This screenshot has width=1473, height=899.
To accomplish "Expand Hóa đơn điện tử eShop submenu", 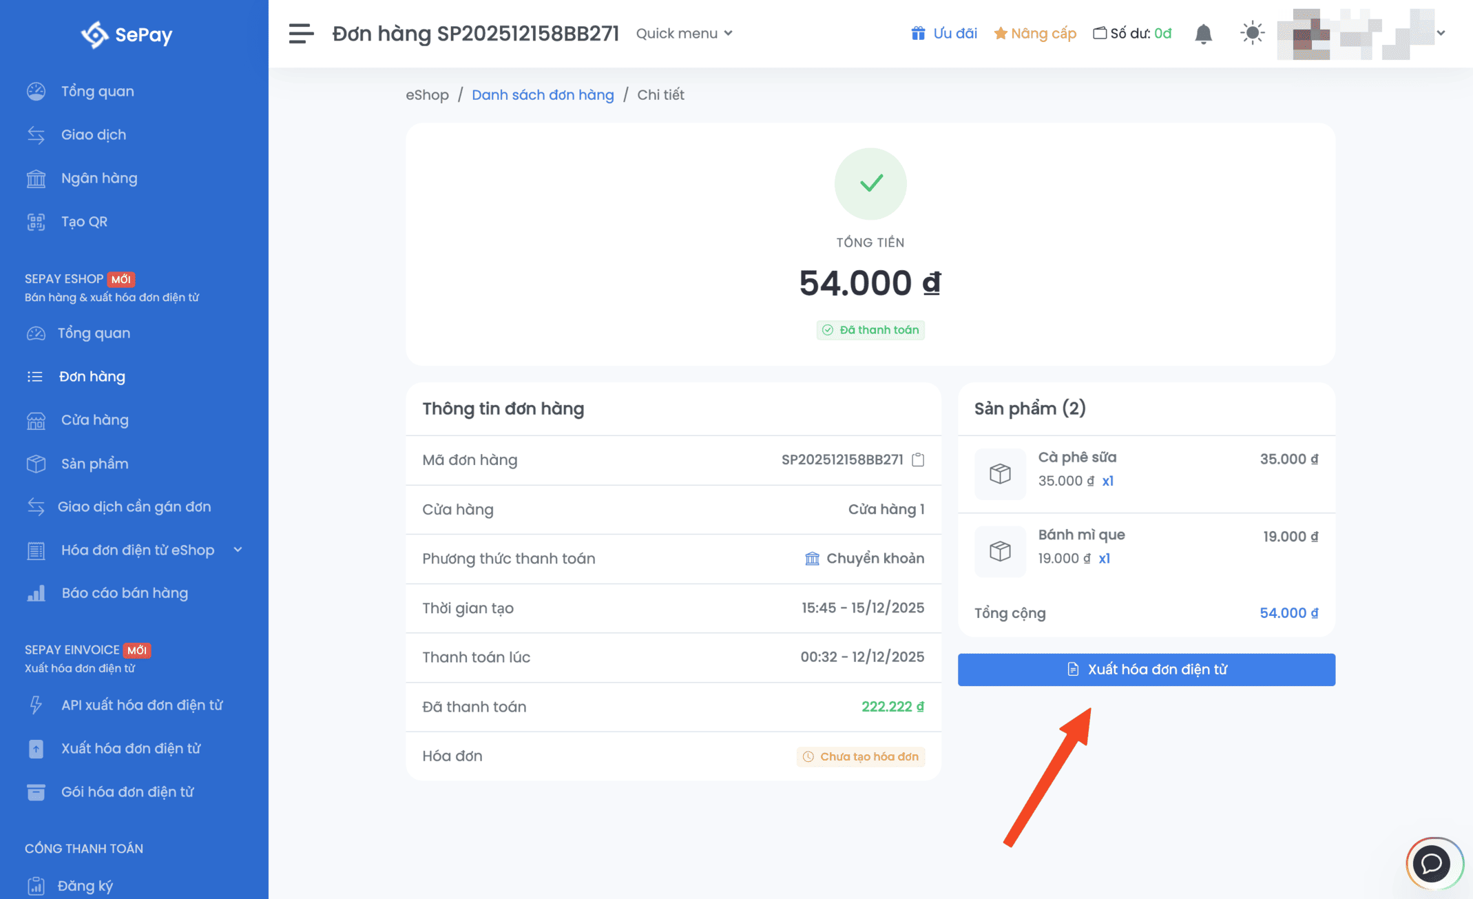I will [x=138, y=550].
